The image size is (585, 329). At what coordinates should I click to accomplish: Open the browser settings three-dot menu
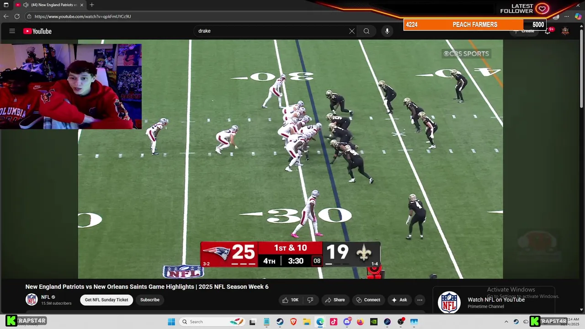pos(567,16)
